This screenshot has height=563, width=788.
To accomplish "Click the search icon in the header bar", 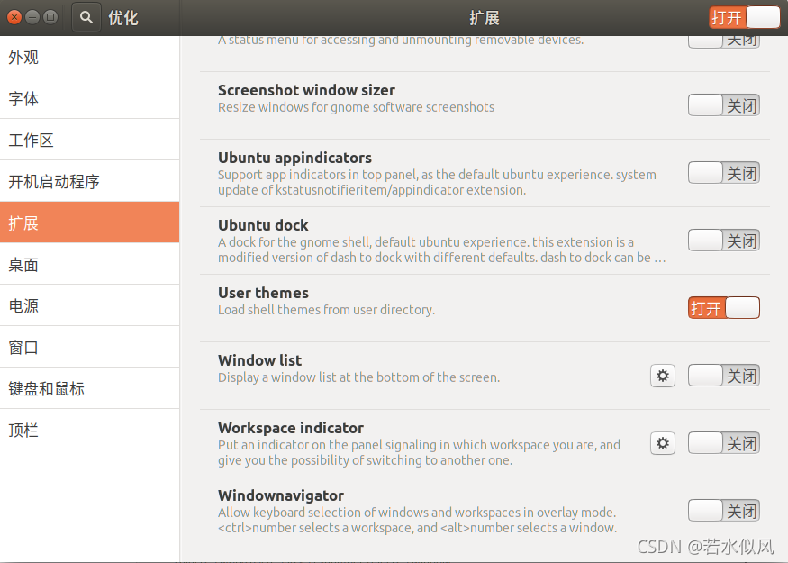I will (x=86, y=18).
